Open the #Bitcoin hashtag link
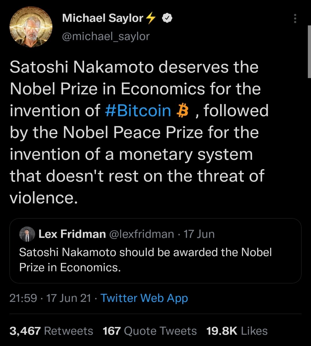 coord(138,111)
